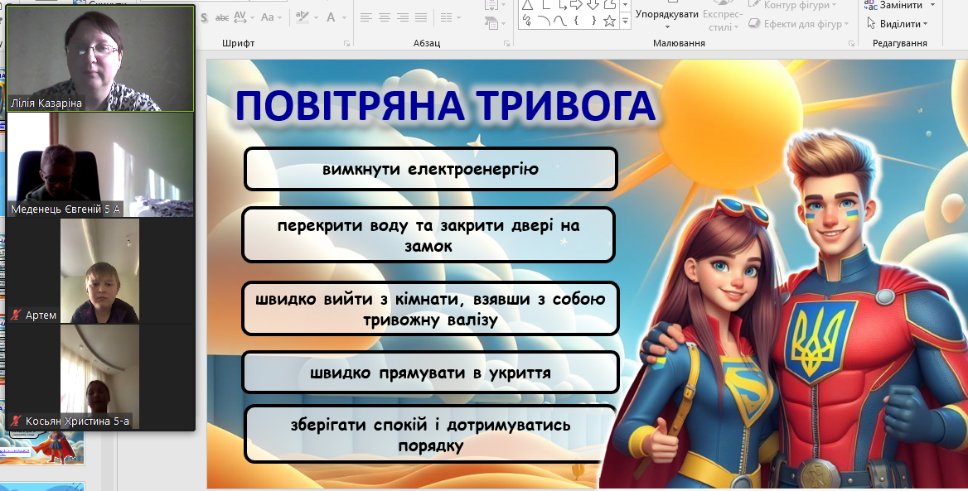
Task: Select the Right Brace shape
Action: [x=593, y=21]
